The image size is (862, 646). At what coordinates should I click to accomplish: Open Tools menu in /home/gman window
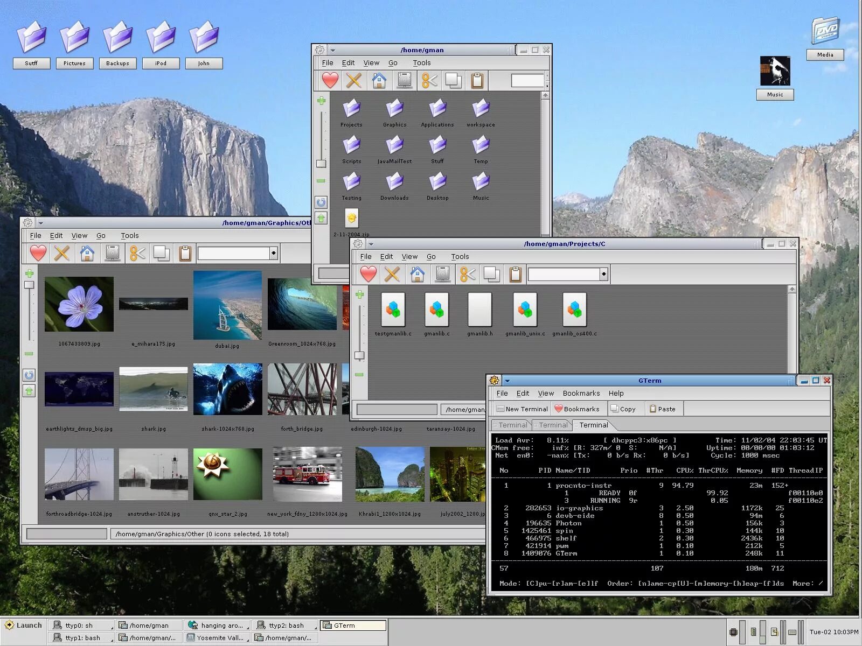[422, 63]
